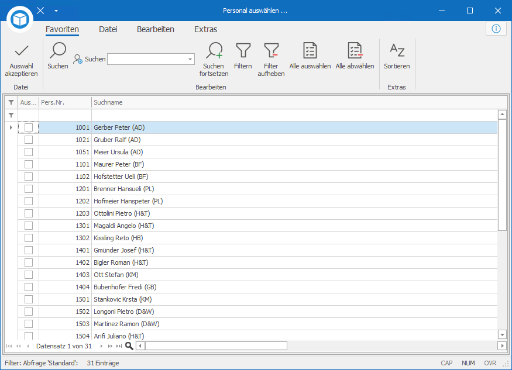Viewport: 512px width, 370px height.
Task: Open the Favoriten ribbon tab
Action: point(62,29)
